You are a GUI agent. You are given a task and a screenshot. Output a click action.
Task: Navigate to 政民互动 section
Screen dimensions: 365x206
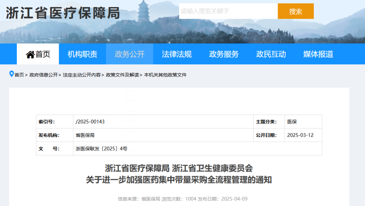pyautogui.click(x=271, y=54)
